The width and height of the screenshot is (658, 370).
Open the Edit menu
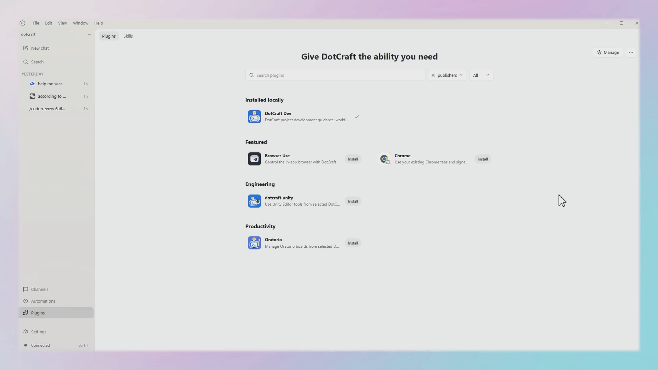coord(49,23)
